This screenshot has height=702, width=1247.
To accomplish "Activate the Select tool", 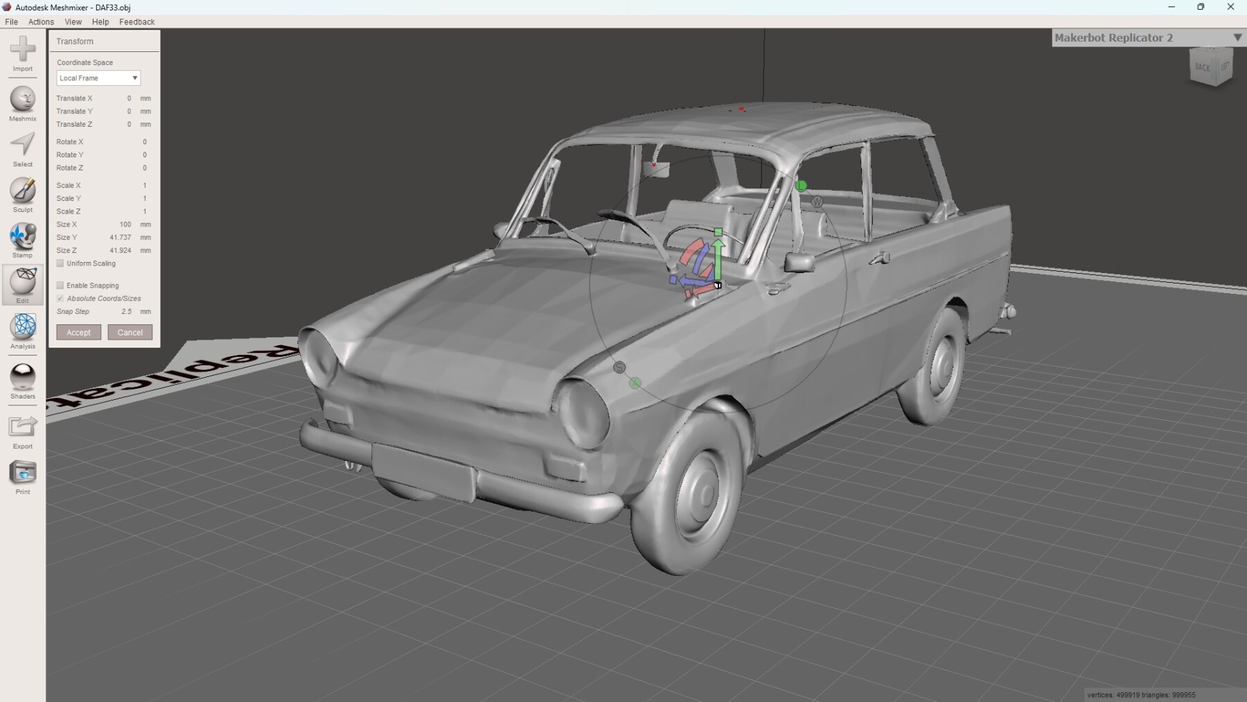I will point(23,146).
